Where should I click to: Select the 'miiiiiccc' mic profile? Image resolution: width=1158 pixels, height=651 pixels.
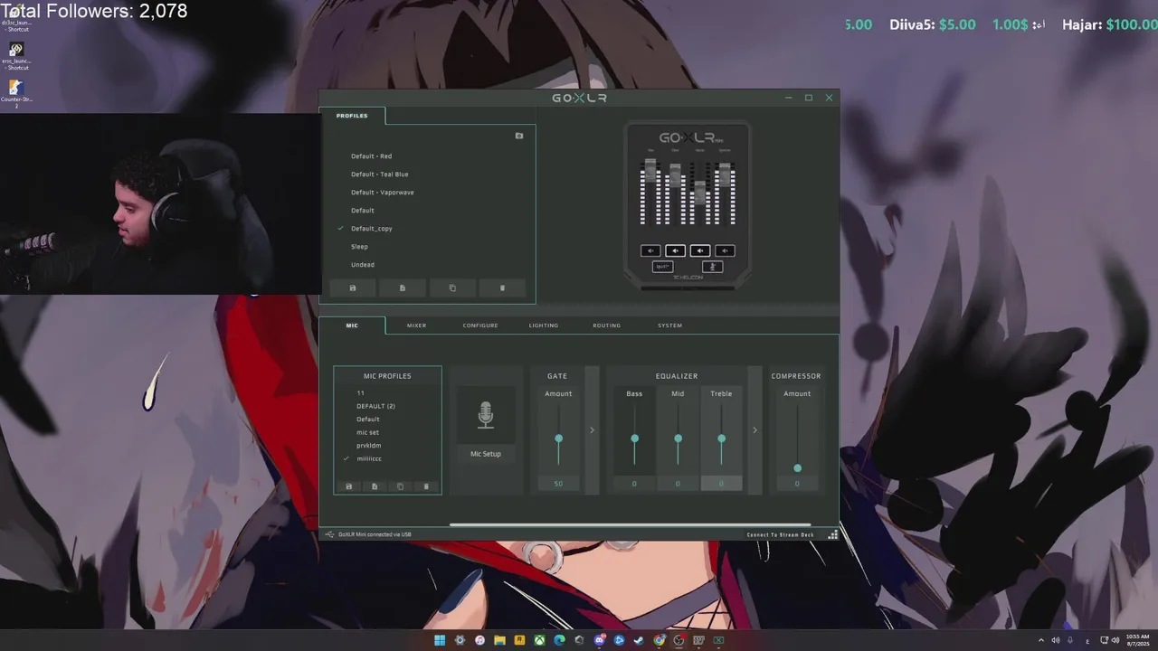tap(369, 458)
